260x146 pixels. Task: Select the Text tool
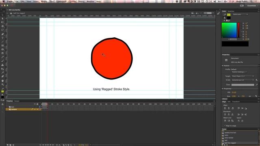point(2,38)
